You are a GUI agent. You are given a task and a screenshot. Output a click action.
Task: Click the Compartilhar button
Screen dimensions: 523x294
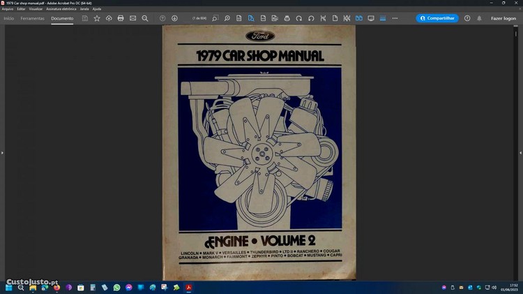pyautogui.click(x=437, y=18)
